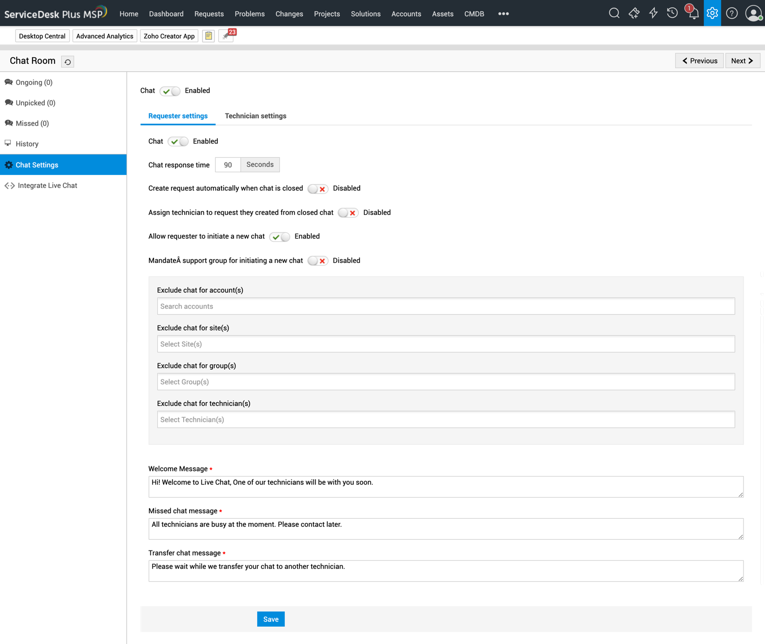Edit the chat response time value
Viewport: 765px width, 644px height.
click(227, 165)
